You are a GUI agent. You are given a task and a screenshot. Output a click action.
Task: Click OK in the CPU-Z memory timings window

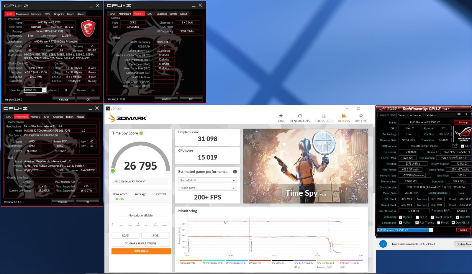click(191, 99)
